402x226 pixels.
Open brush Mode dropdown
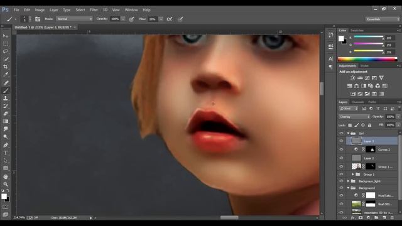pyautogui.click(x=74, y=19)
